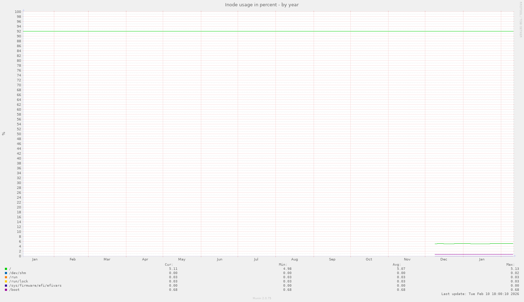
Task: Click the RRDTOOL / TOBI OETIKER watermark
Action: 521,19
